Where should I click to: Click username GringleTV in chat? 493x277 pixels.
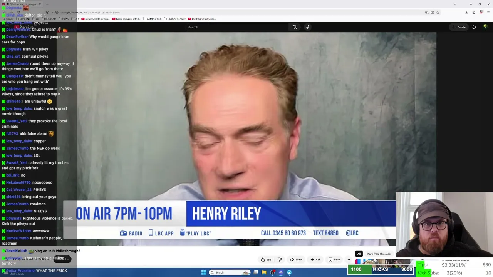(x=15, y=76)
